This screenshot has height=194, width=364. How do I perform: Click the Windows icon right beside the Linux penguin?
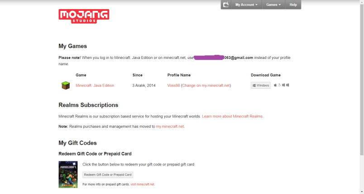coord(283,85)
